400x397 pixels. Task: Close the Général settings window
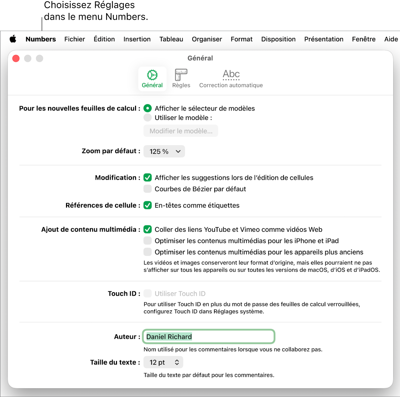click(x=16, y=58)
